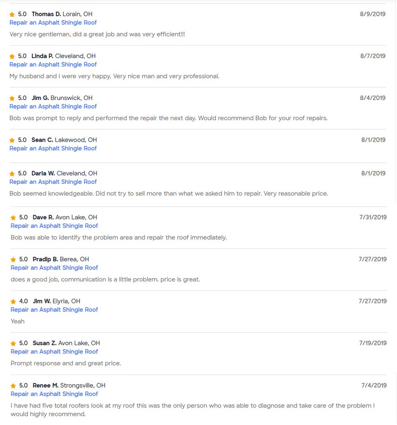
Task: Click the star icon for Dave R.'s review
Action: (13, 218)
